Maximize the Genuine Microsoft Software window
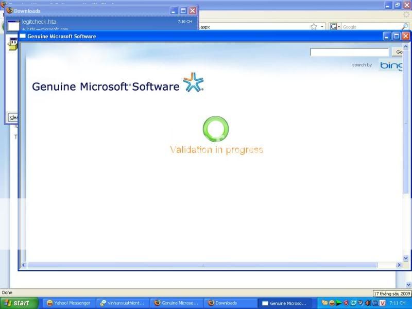The height and width of the screenshot is (309, 412). tap(396, 36)
